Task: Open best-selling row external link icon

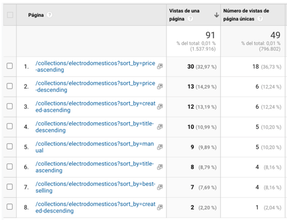Action: coord(160,187)
